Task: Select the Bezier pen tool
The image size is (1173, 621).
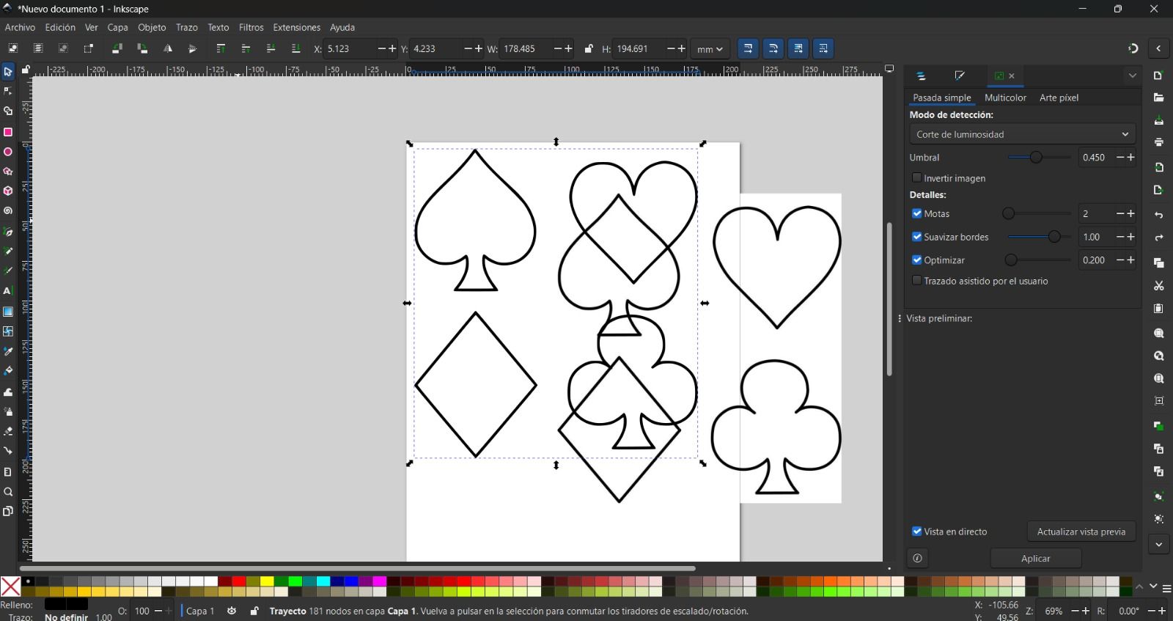Action: [8, 232]
